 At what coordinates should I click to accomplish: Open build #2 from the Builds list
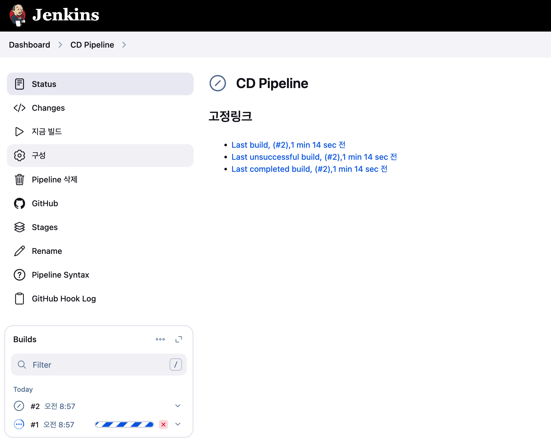coord(35,406)
